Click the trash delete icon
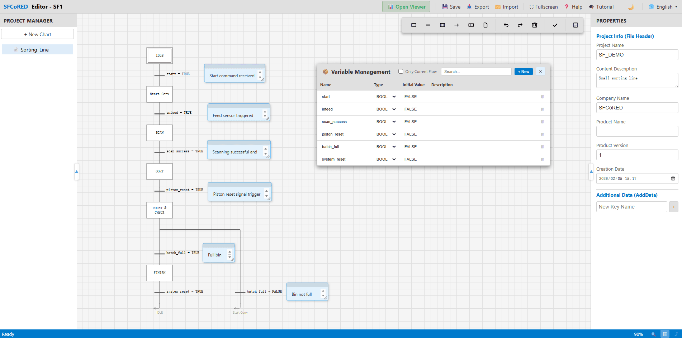 [x=534, y=25]
